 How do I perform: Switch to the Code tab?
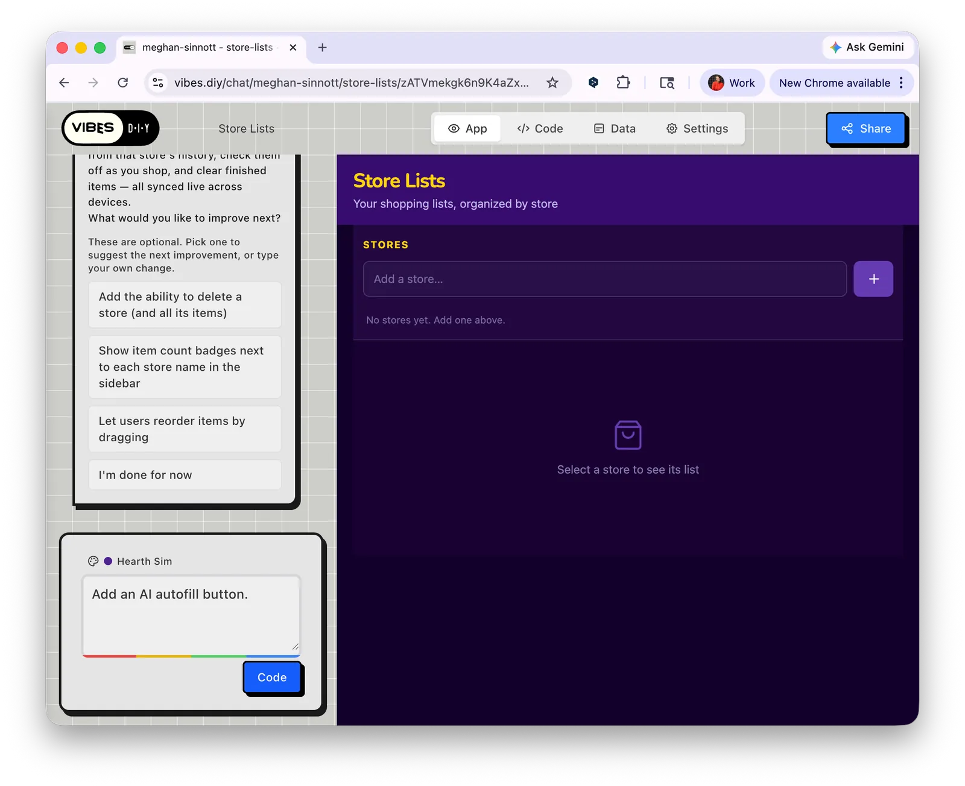point(540,128)
